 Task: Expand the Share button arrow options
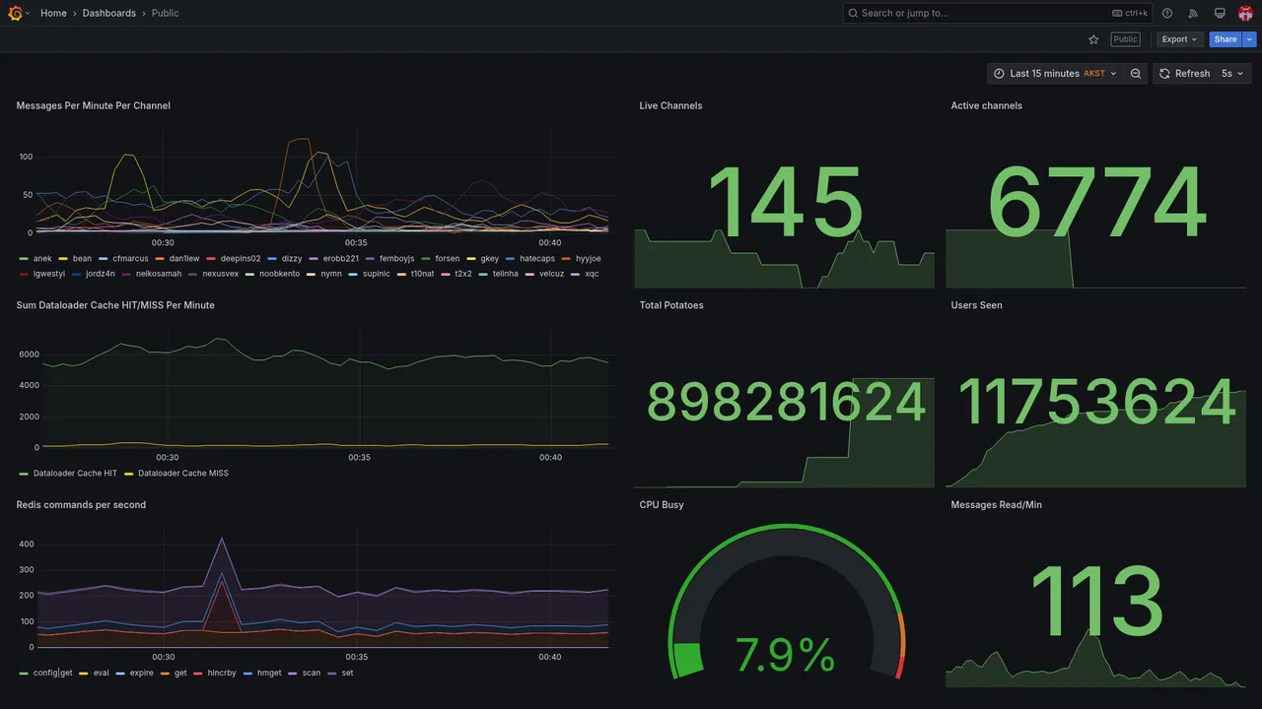pos(1249,39)
